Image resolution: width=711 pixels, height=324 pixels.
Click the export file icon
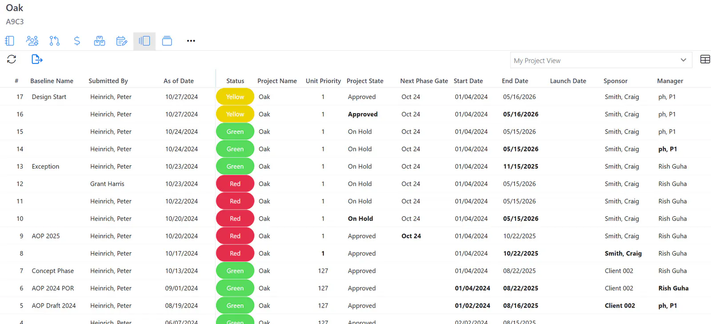point(37,59)
